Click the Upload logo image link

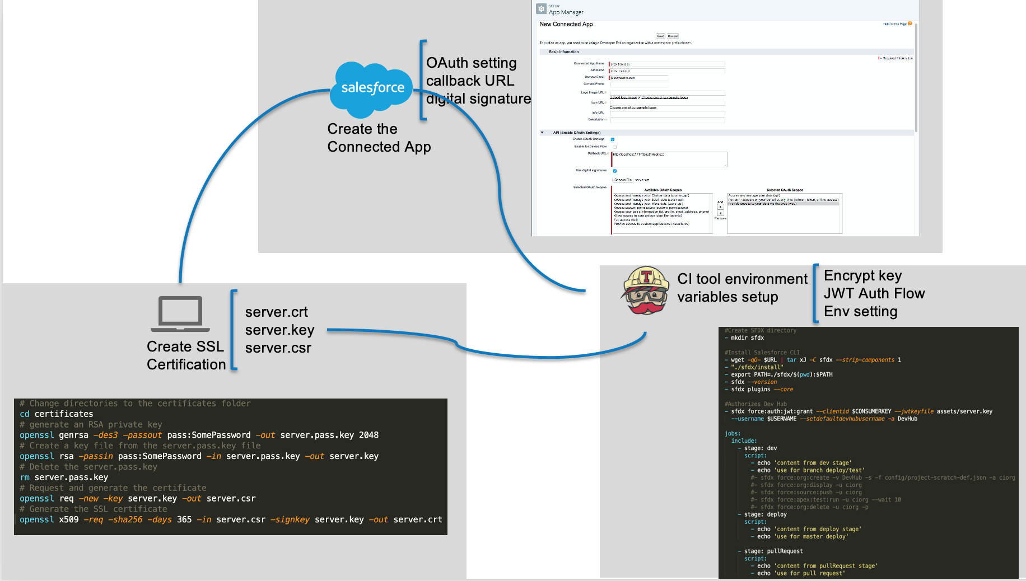(x=623, y=97)
